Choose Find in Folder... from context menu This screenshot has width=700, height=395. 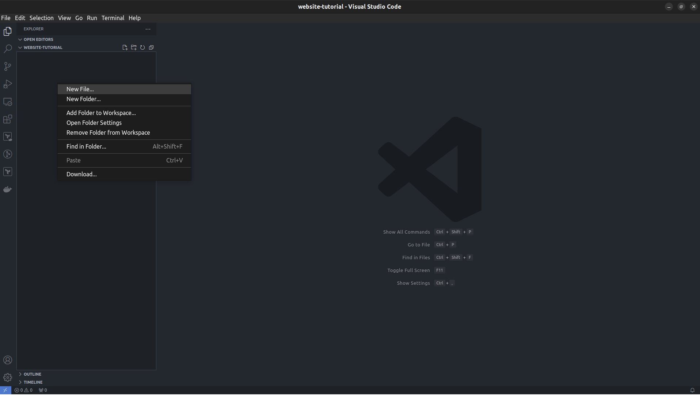[124, 147]
